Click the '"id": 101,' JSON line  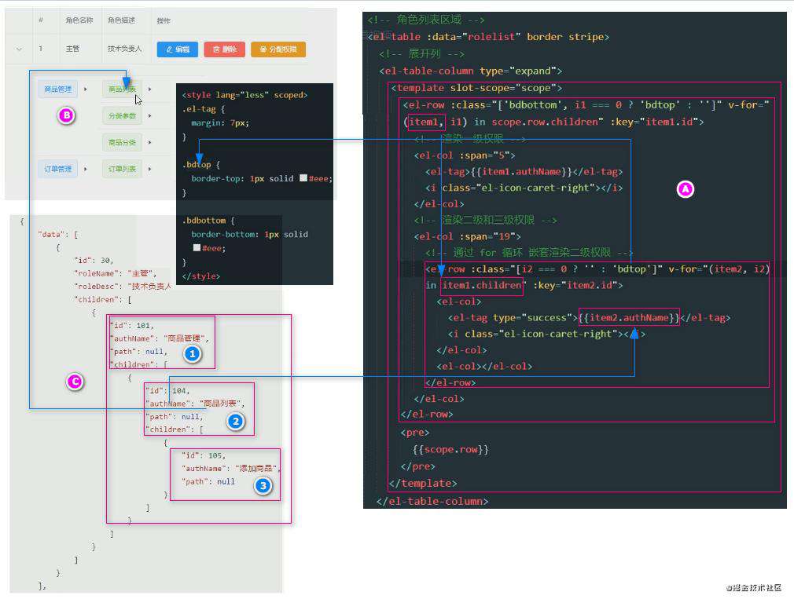tap(131, 326)
